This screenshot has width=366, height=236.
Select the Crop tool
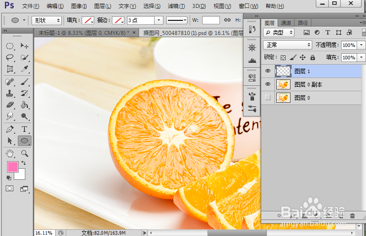click(x=10, y=69)
